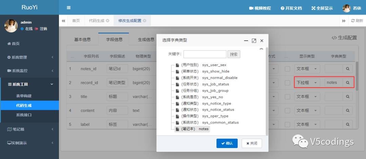Open display type dropdown for content row
Image resolution: width=366 pixels, height=159 pixels.
pyautogui.click(x=307, y=111)
